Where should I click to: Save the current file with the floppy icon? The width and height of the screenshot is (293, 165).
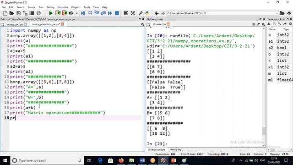(x=18, y=13)
